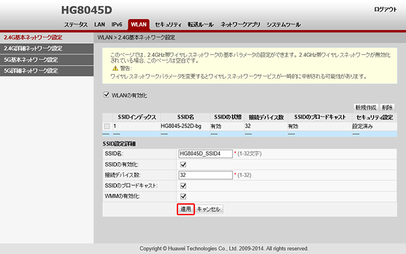Go to the 転送ルール tab
Viewport: 406px width, 254px height.
click(201, 25)
